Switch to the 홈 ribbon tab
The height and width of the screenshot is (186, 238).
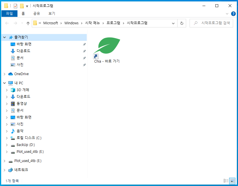pyautogui.click(x=23, y=13)
